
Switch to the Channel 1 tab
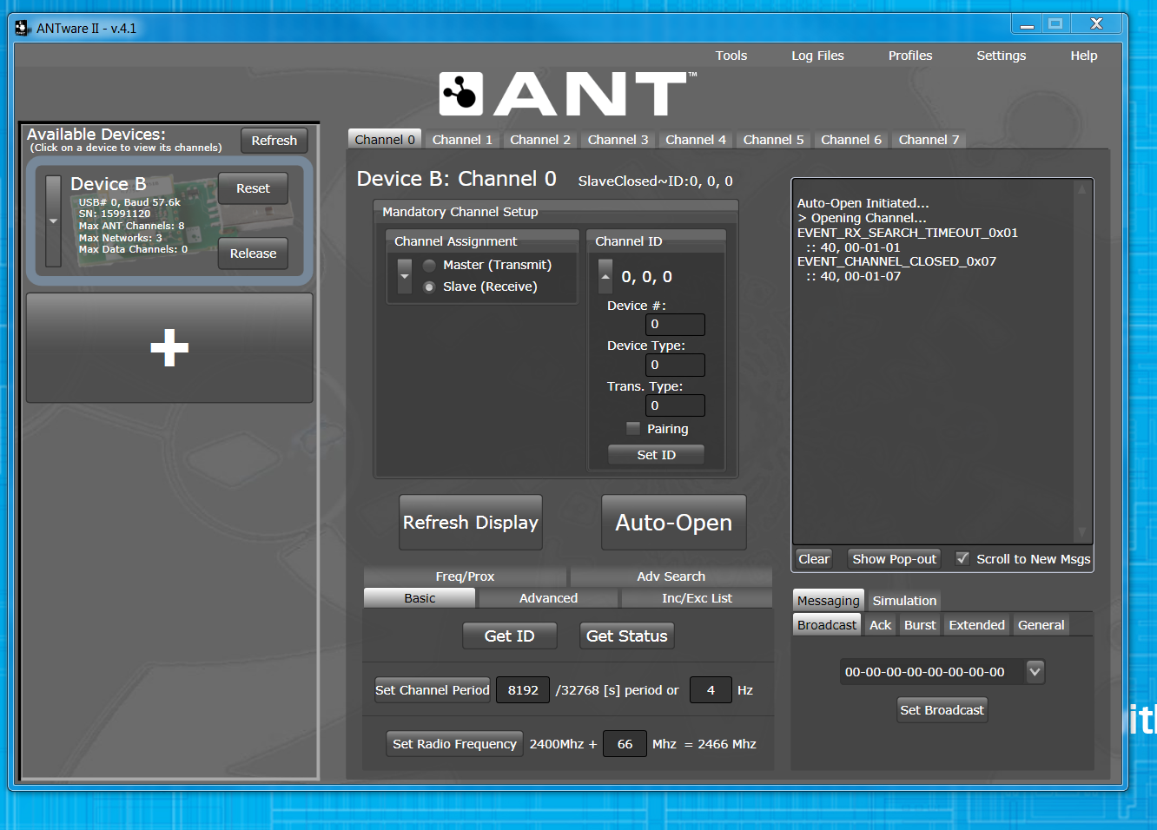click(462, 140)
